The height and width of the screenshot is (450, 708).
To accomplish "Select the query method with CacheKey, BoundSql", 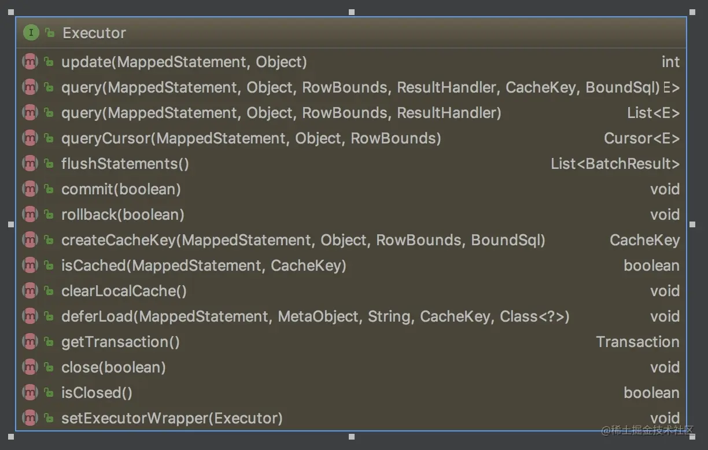I will (x=360, y=87).
